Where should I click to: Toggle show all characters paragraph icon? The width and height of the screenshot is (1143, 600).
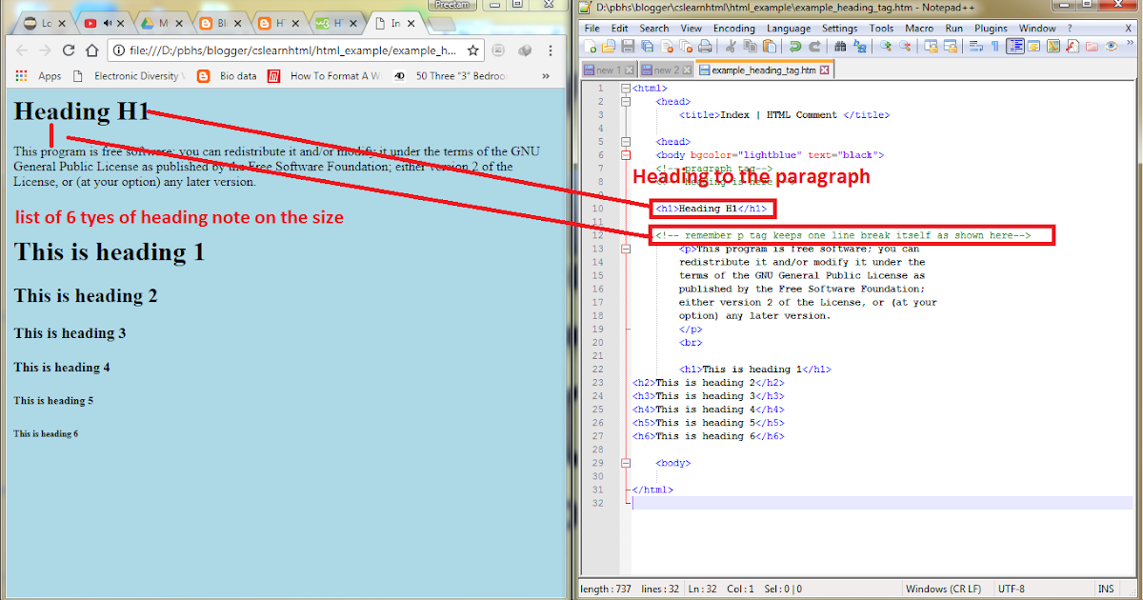coord(995,45)
